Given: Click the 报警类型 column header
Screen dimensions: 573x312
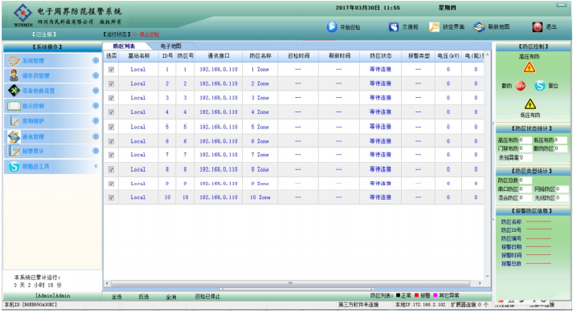Looking at the screenshot, I should (x=419, y=56).
